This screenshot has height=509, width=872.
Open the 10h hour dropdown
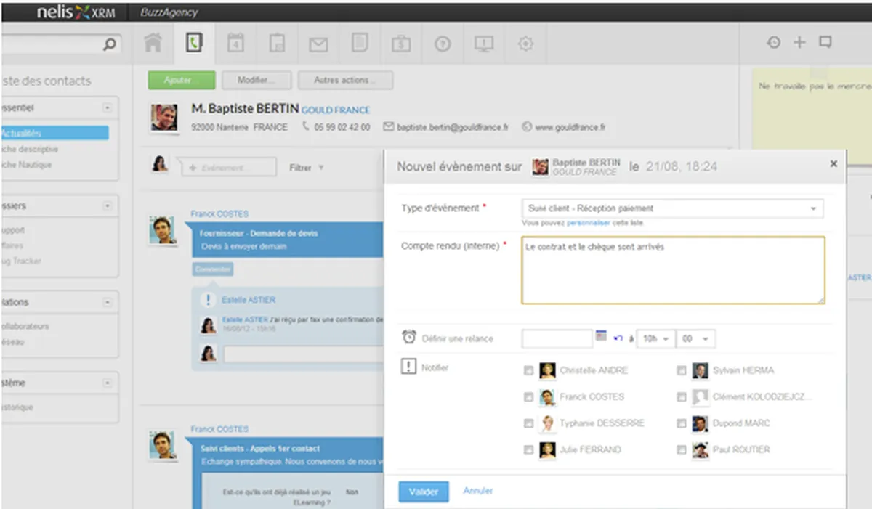click(655, 338)
